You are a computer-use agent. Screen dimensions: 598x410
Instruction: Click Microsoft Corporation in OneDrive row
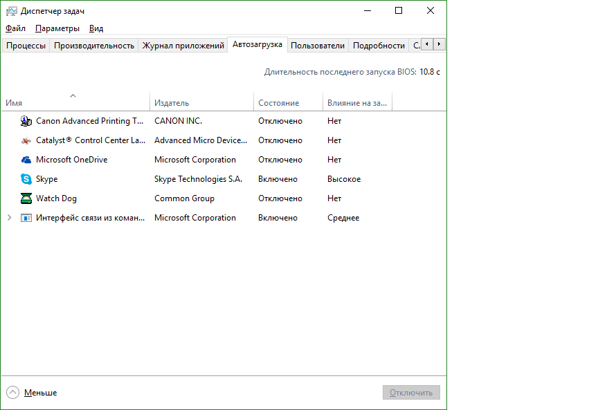click(195, 160)
